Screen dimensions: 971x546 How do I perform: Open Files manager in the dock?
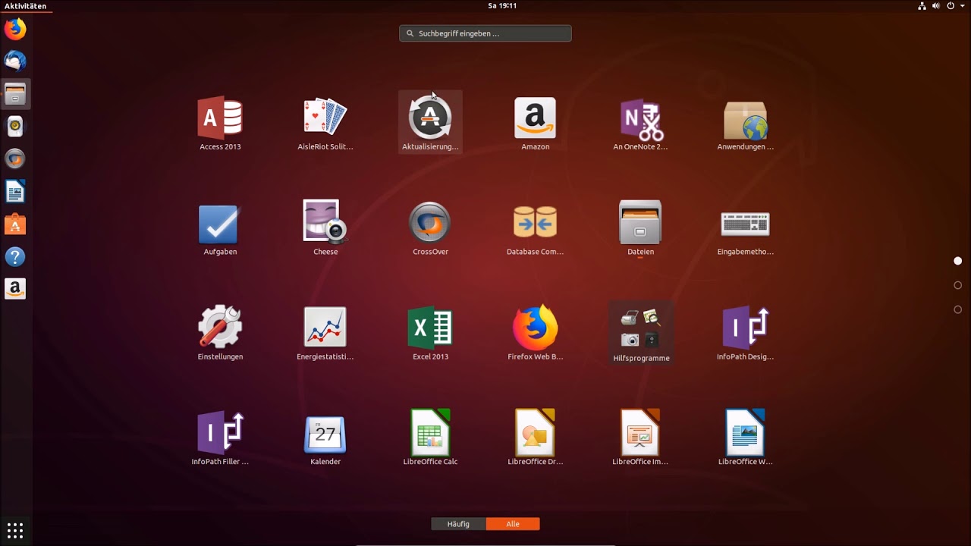(x=15, y=94)
